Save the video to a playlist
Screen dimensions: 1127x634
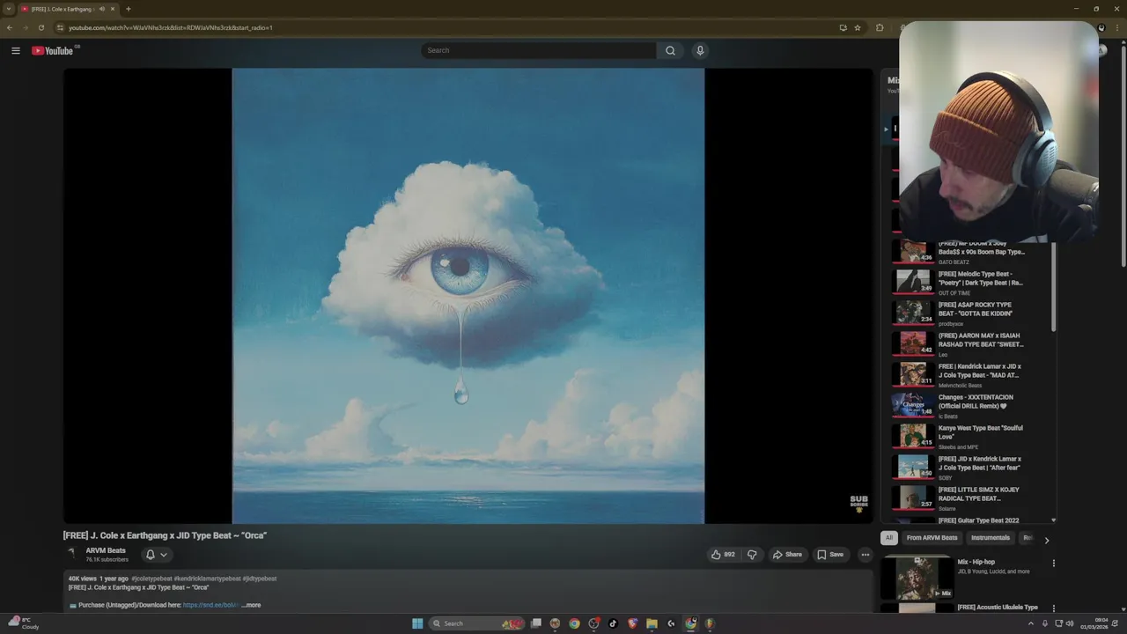click(830, 555)
